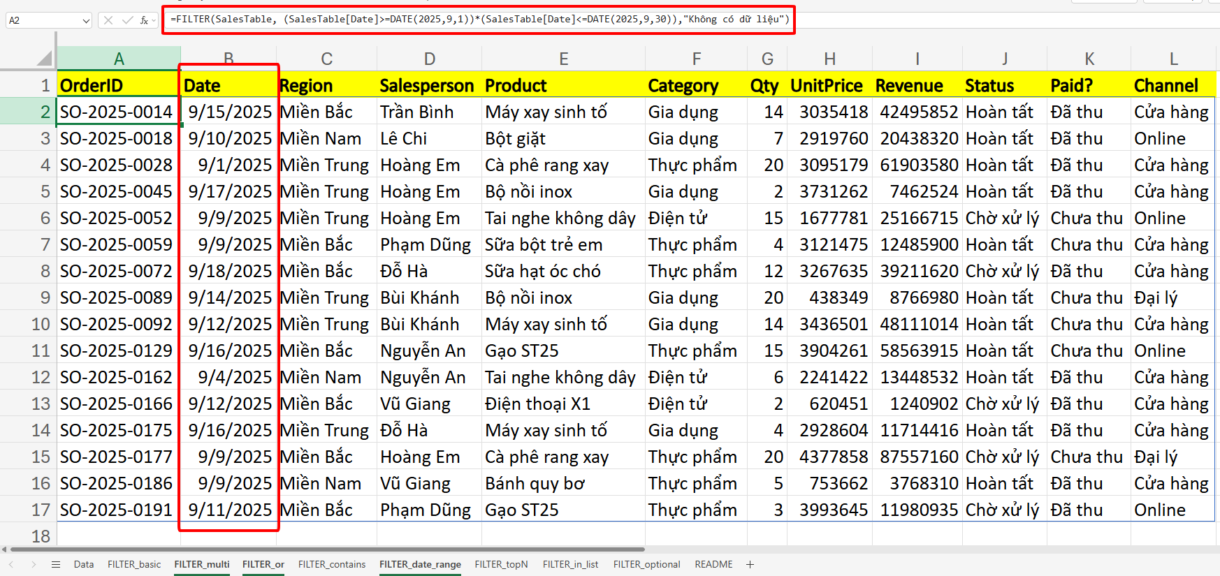Expand the small arrow beside the fx button

point(153,20)
